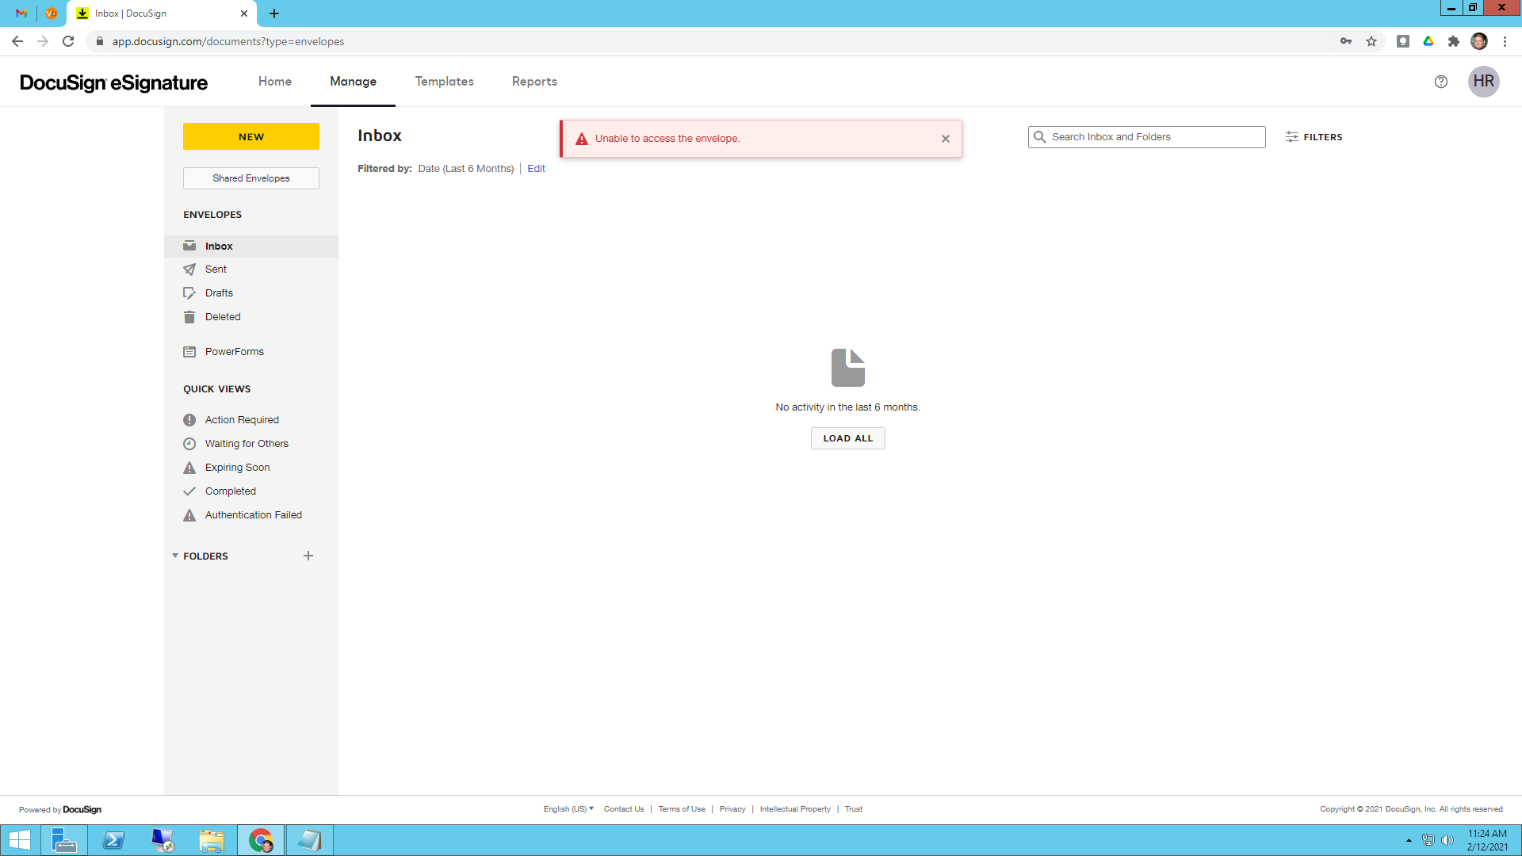Open Chrome three-dot menu
Viewport: 1522px width, 856px height.
coord(1505,41)
